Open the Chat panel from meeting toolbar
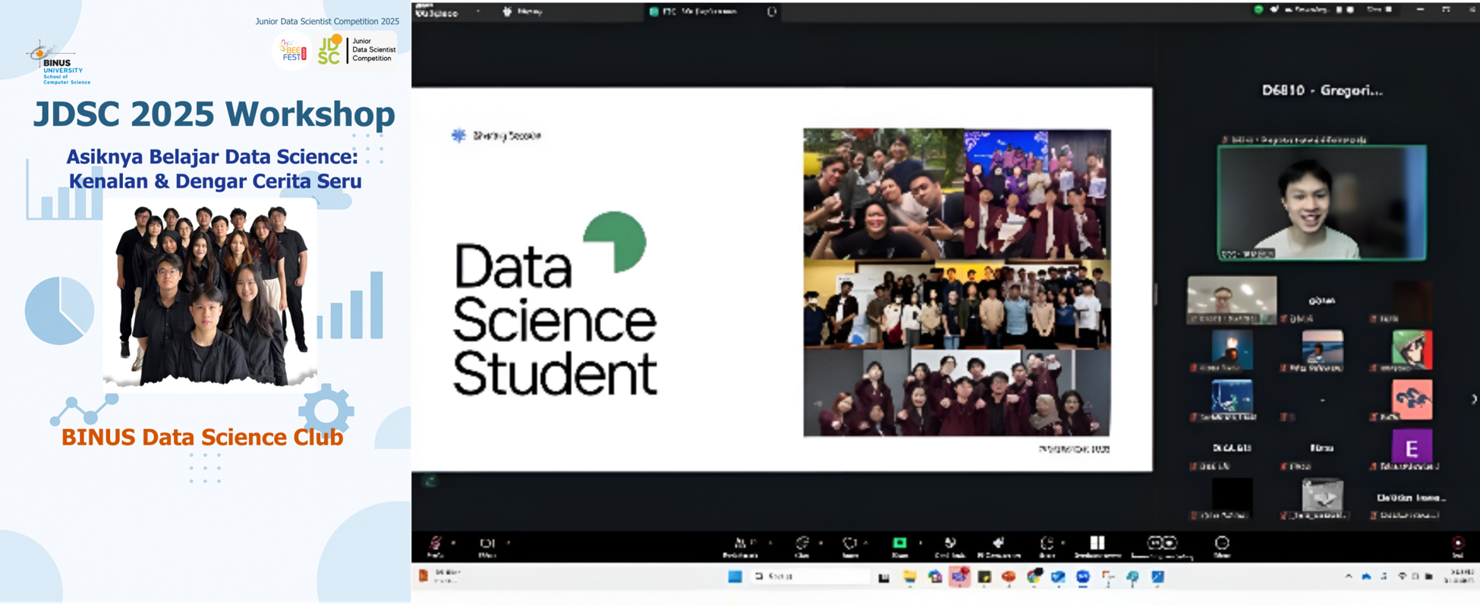Viewport: 1480px width, 606px height. click(801, 543)
